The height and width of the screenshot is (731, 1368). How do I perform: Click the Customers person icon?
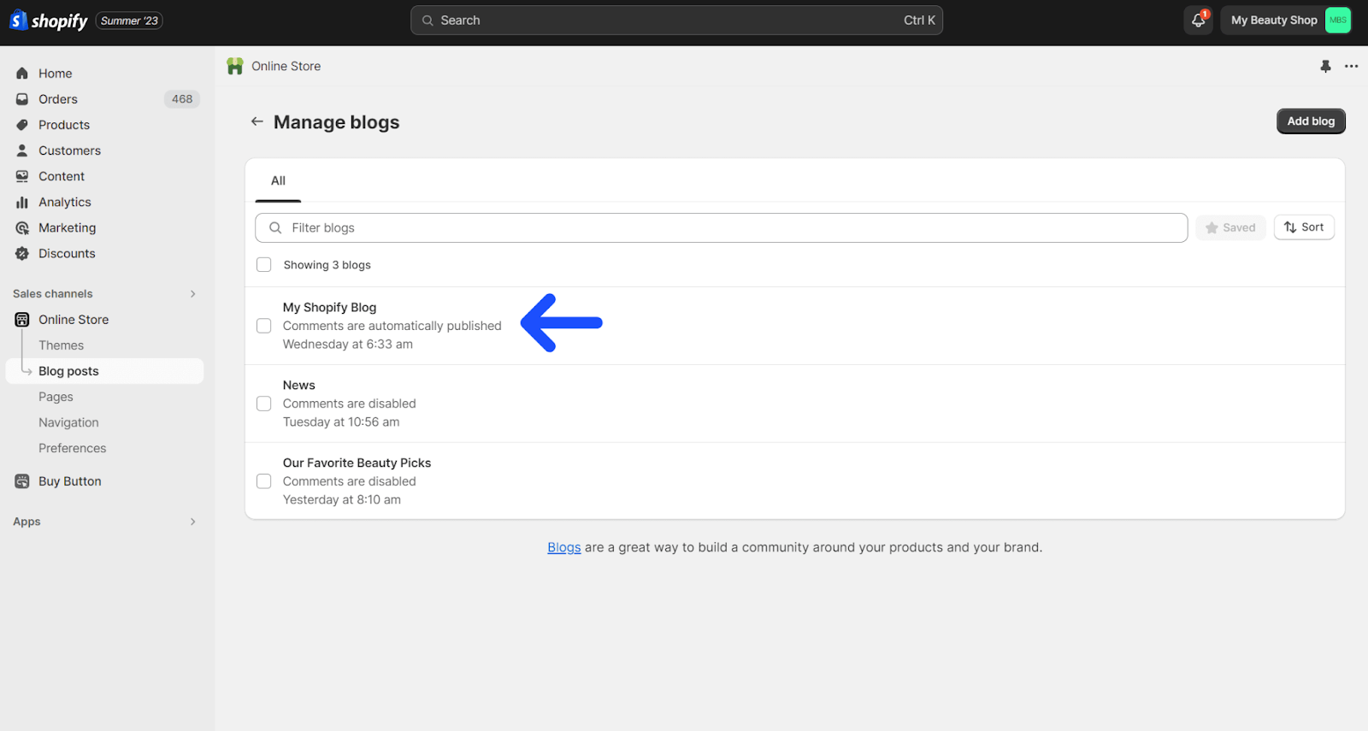(x=22, y=150)
